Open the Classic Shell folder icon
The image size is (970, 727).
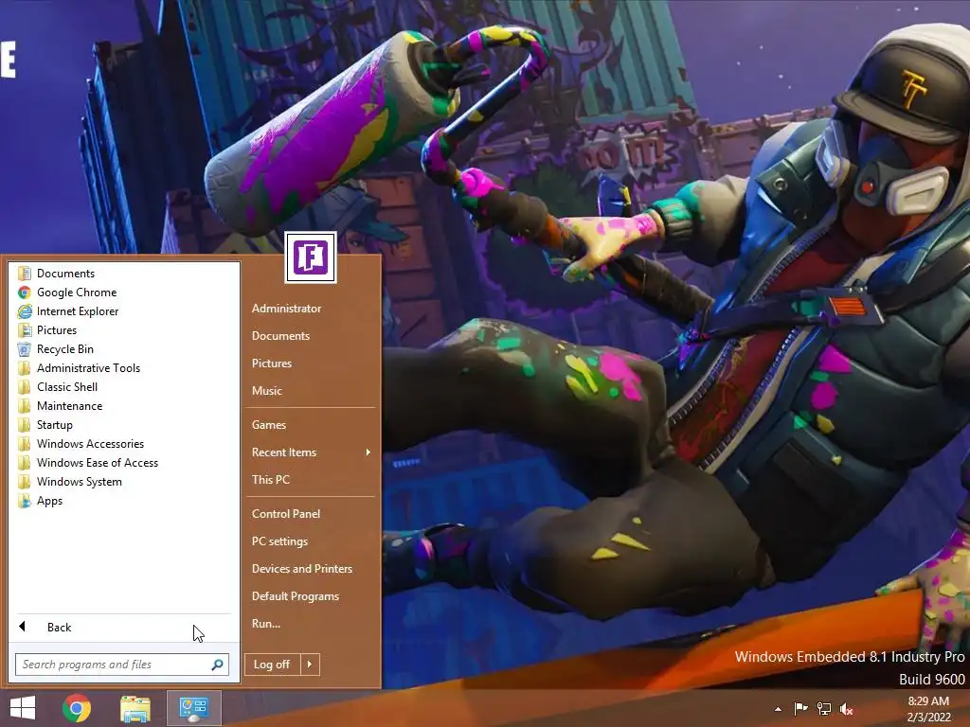tap(24, 387)
